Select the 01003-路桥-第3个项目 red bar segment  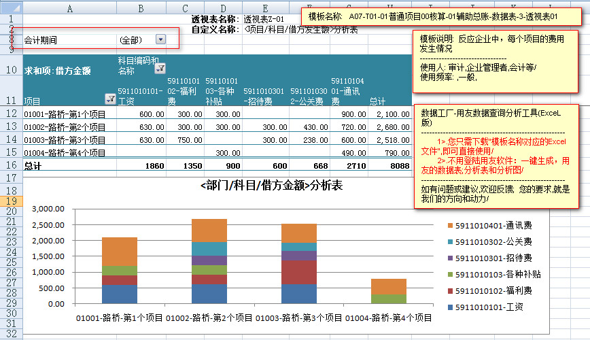coord(299,272)
